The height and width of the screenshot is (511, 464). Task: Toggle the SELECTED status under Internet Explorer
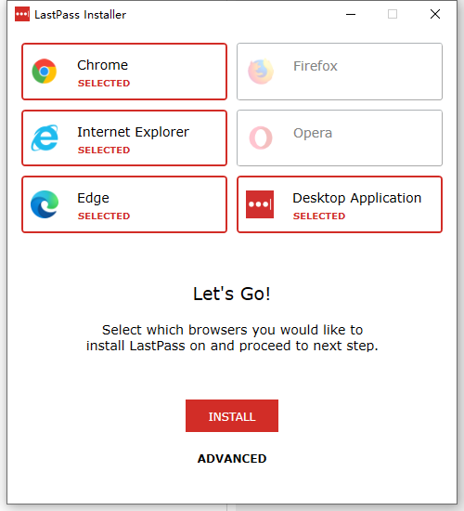click(x=104, y=150)
